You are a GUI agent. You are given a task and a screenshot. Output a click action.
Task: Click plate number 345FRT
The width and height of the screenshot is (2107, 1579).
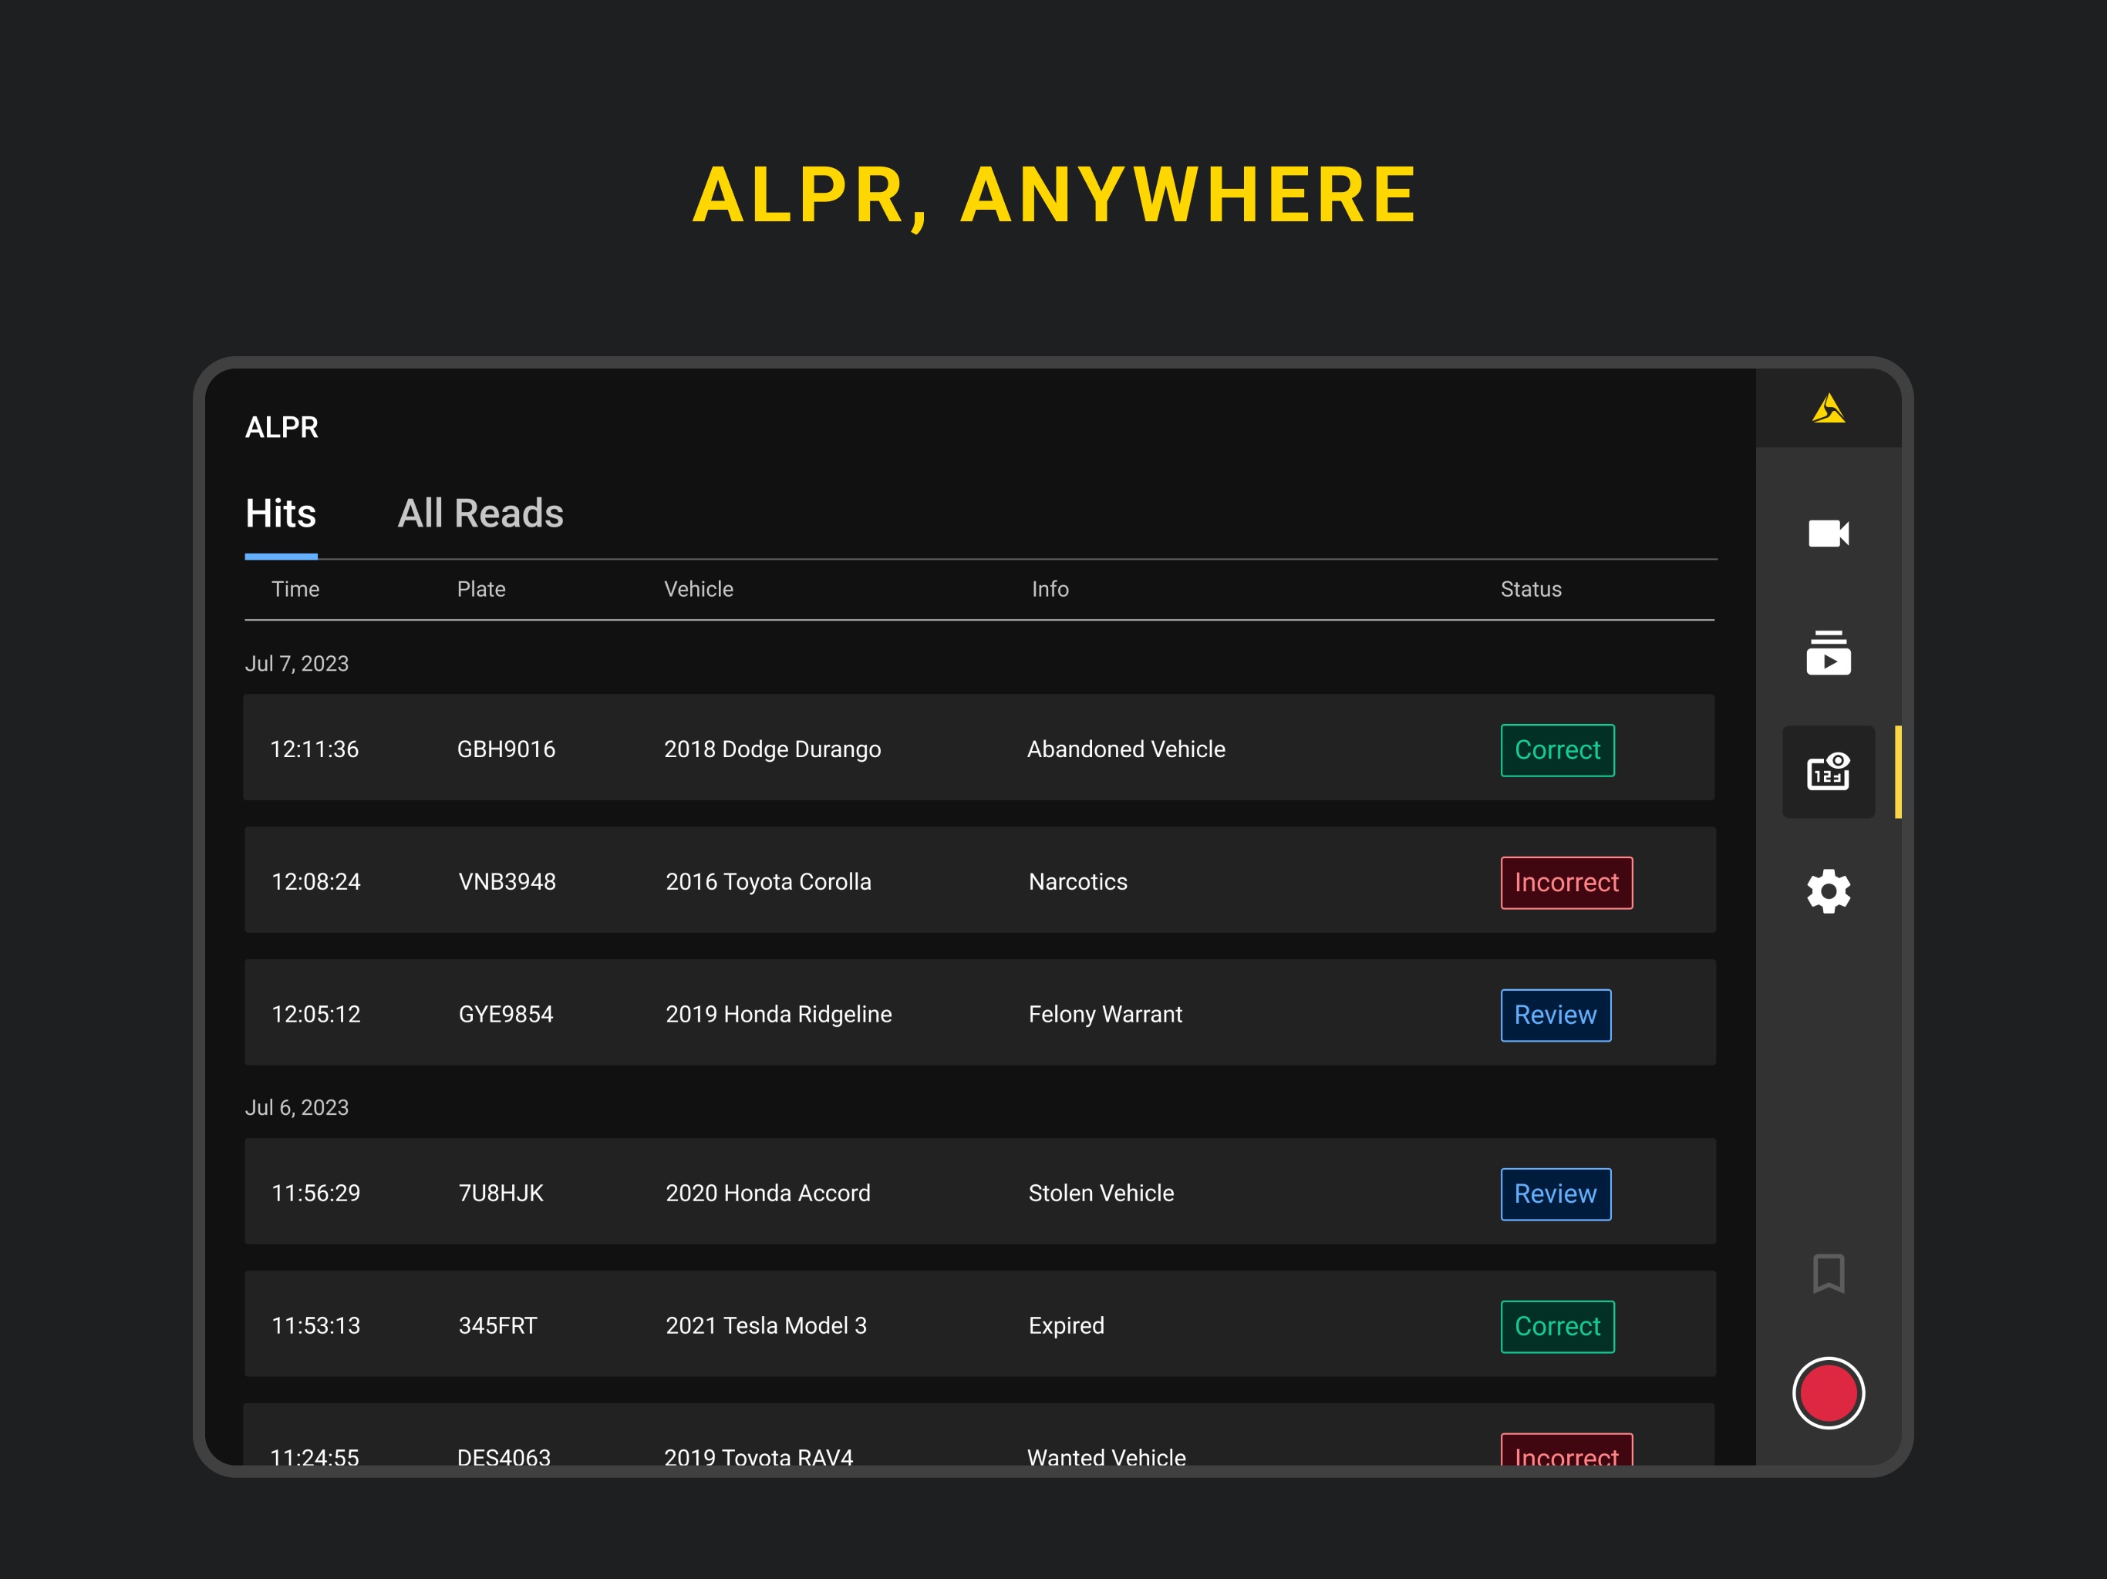(497, 1325)
